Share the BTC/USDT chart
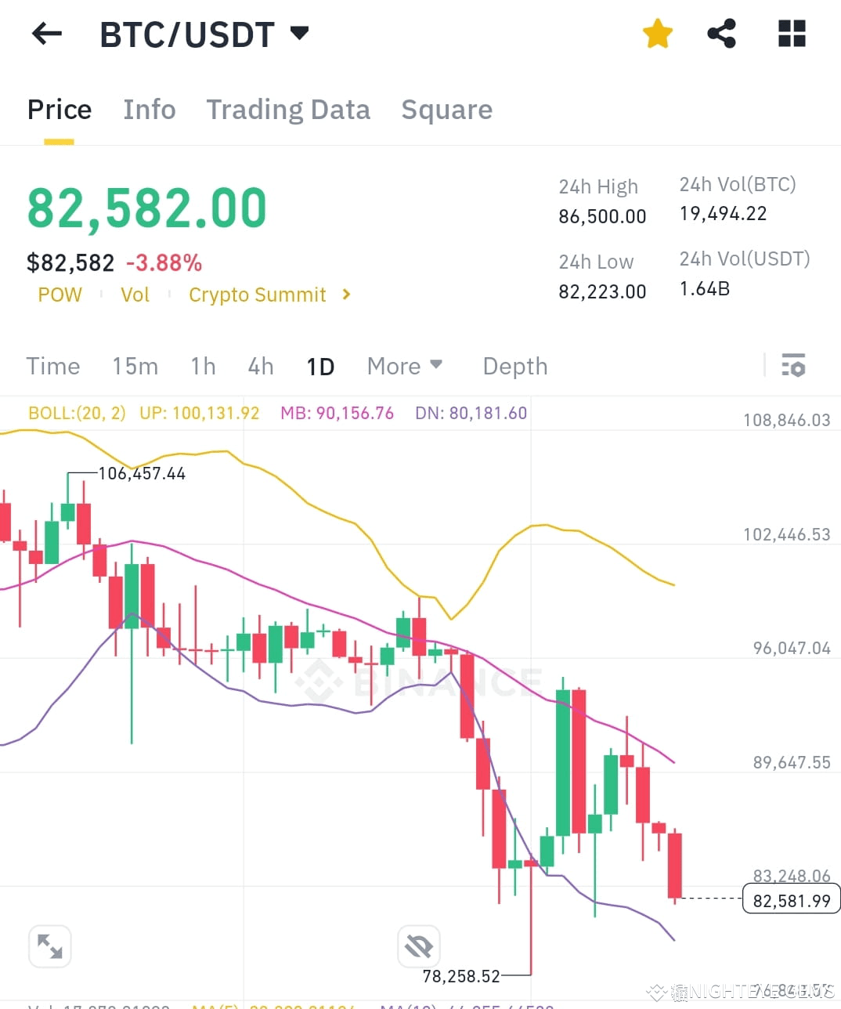 point(722,33)
